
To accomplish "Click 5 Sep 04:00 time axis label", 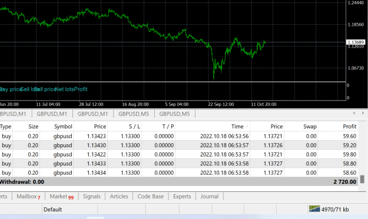I will click(177, 104).
